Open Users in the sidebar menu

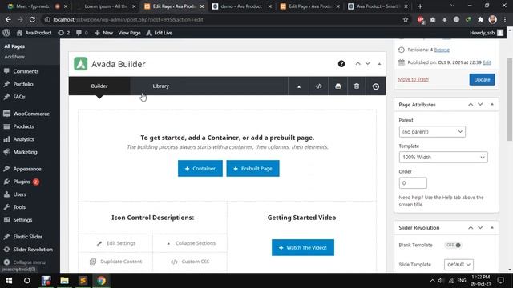19,194
